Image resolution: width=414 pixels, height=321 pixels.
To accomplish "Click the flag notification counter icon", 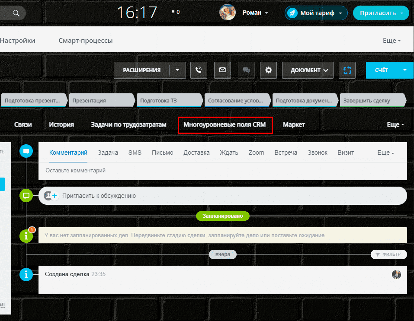I will click(x=173, y=12).
